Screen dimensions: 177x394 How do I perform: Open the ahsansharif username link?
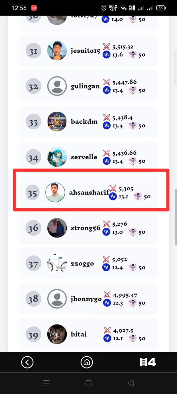coord(89,192)
